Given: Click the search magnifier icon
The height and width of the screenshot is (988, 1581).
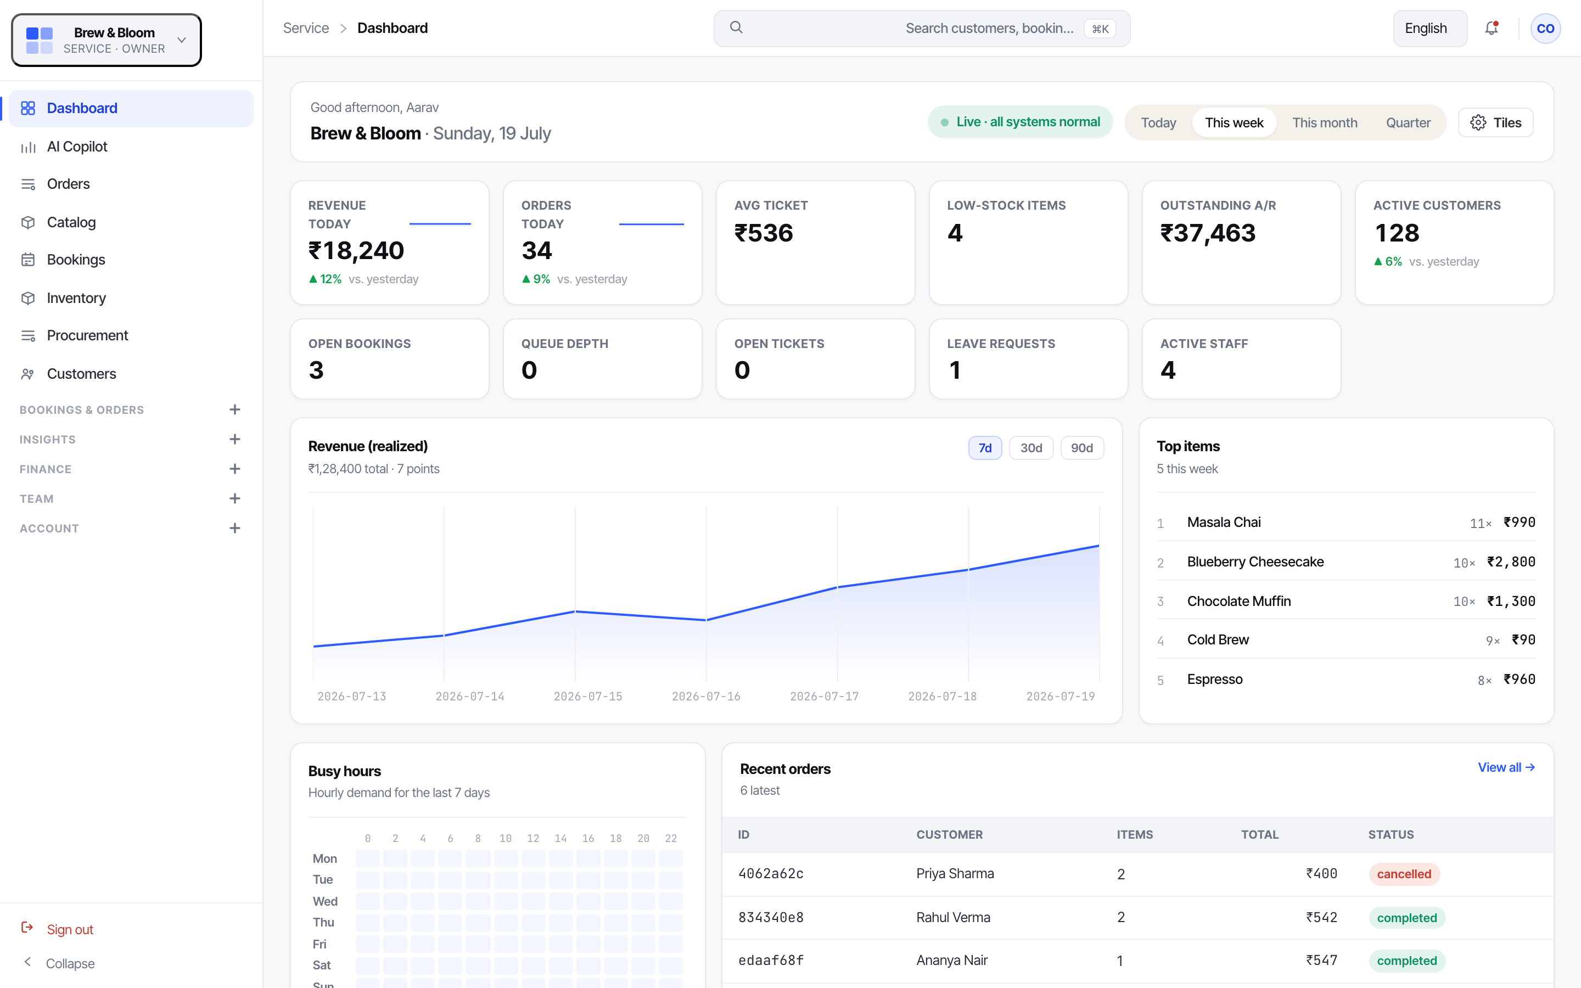Looking at the screenshot, I should [736, 27].
